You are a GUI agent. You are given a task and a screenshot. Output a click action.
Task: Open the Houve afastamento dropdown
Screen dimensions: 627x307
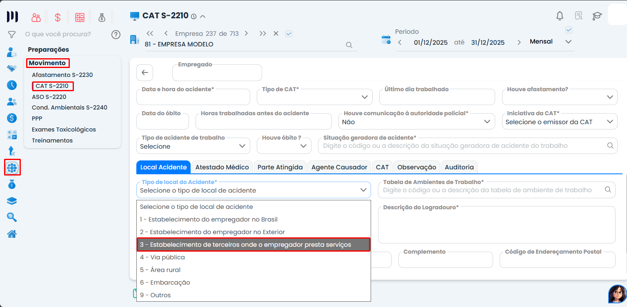coord(560,97)
